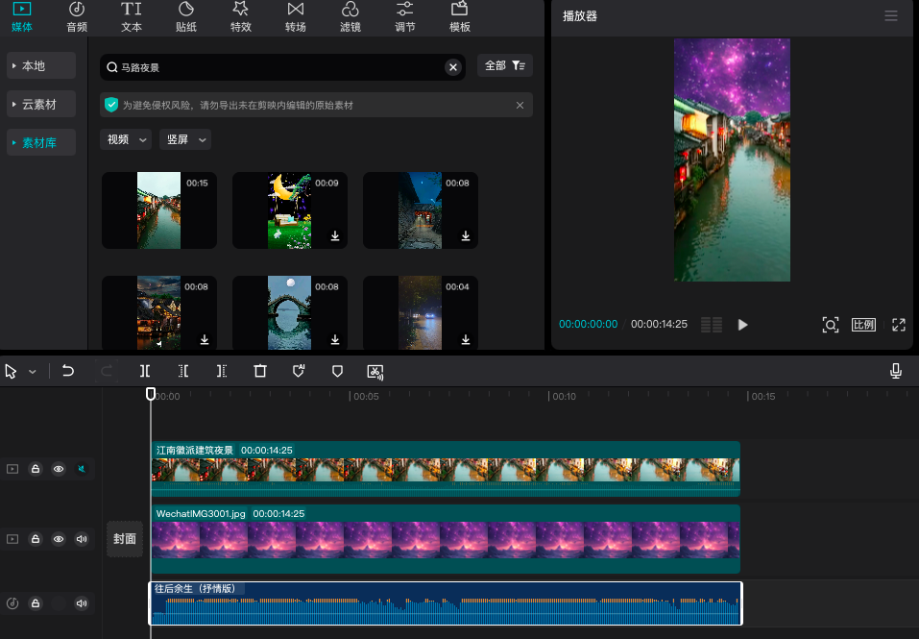Mute the 往后余生 audio track
The height and width of the screenshot is (639, 919).
pyautogui.click(x=82, y=603)
